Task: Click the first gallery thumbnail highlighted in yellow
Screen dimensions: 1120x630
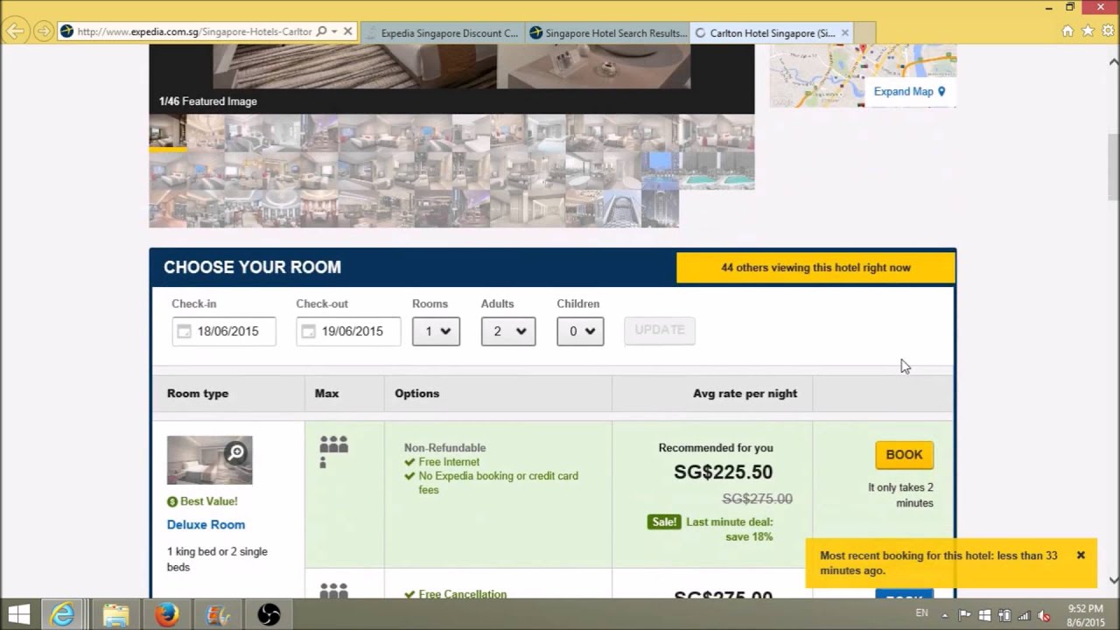Action: [x=167, y=133]
